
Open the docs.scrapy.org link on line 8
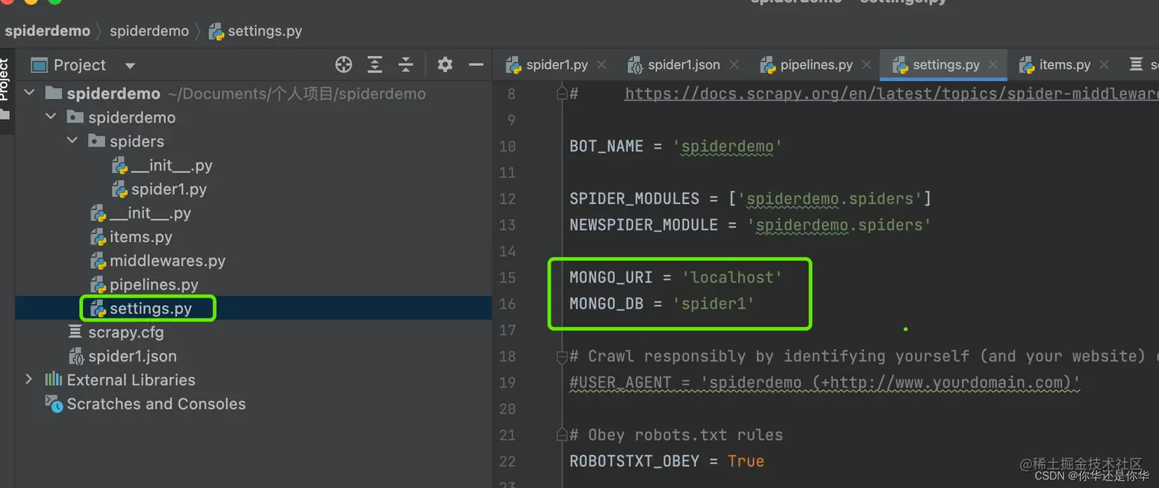[891, 94]
